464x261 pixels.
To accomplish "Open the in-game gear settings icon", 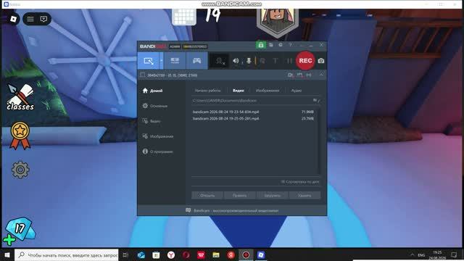I will 20,170.
